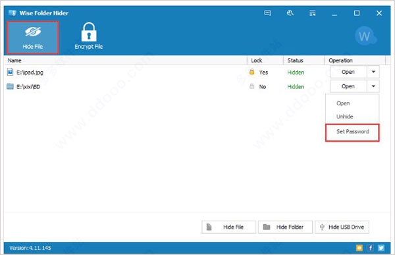Viewport: 395px width, 255px height.
Task: Switch to the Encrypt File tab
Action: [89, 36]
